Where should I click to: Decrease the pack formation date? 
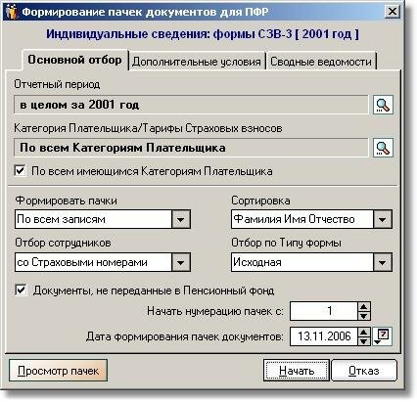coord(364,341)
